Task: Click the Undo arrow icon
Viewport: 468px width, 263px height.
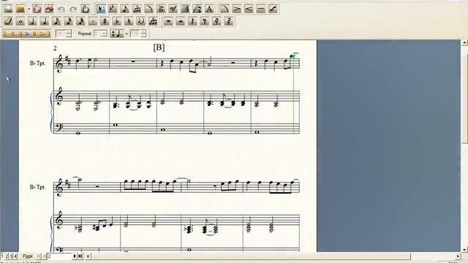Action: tap(61, 9)
